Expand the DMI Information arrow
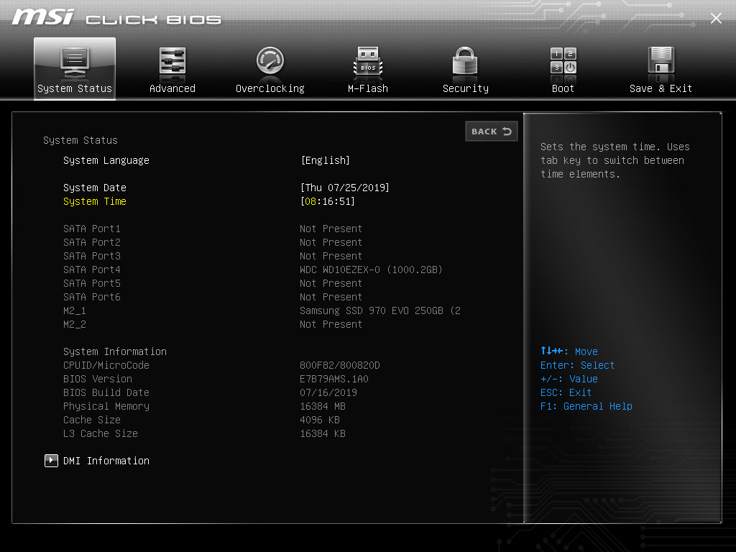Image resolution: width=736 pixels, height=552 pixels. (51, 461)
